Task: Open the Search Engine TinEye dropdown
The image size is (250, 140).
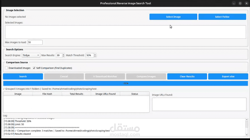Action: click(x=31, y=55)
